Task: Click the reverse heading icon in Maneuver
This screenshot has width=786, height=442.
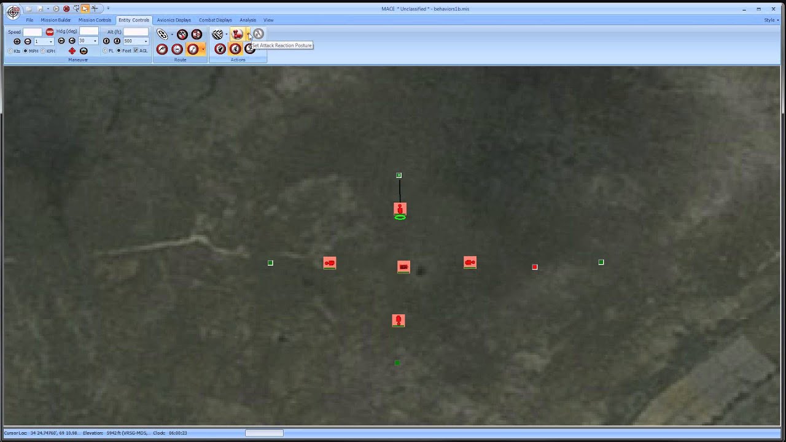Action: pyautogui.click(x=84, y=51)
